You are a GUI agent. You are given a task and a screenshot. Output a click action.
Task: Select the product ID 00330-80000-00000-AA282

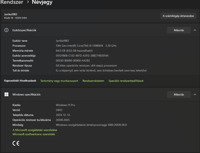pos(73,61)
